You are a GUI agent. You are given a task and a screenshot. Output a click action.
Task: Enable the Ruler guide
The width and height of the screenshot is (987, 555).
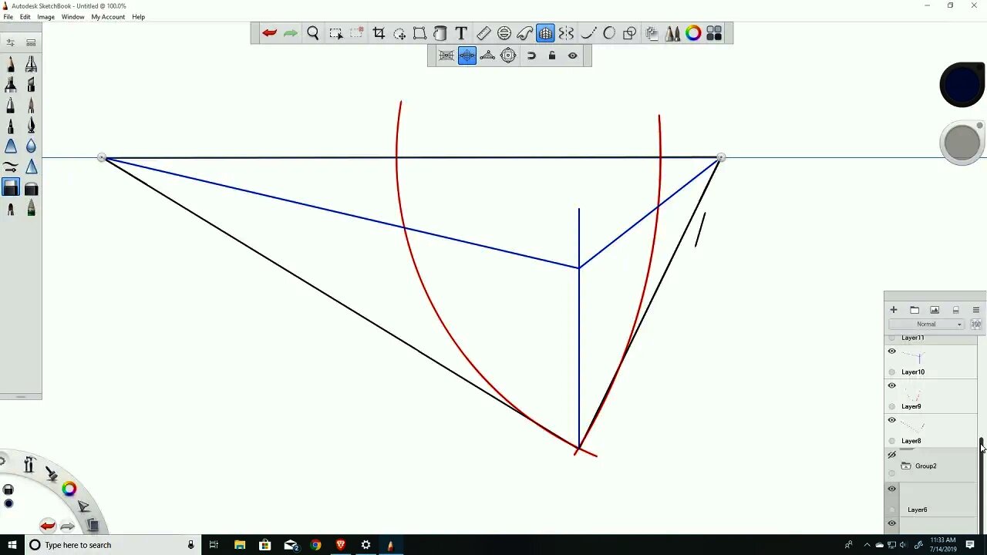coord(483,33)
